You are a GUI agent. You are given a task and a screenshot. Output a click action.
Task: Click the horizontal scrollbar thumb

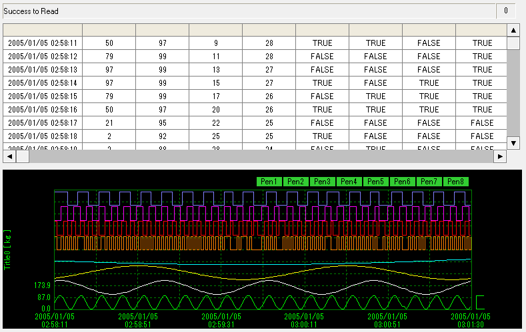23,156
